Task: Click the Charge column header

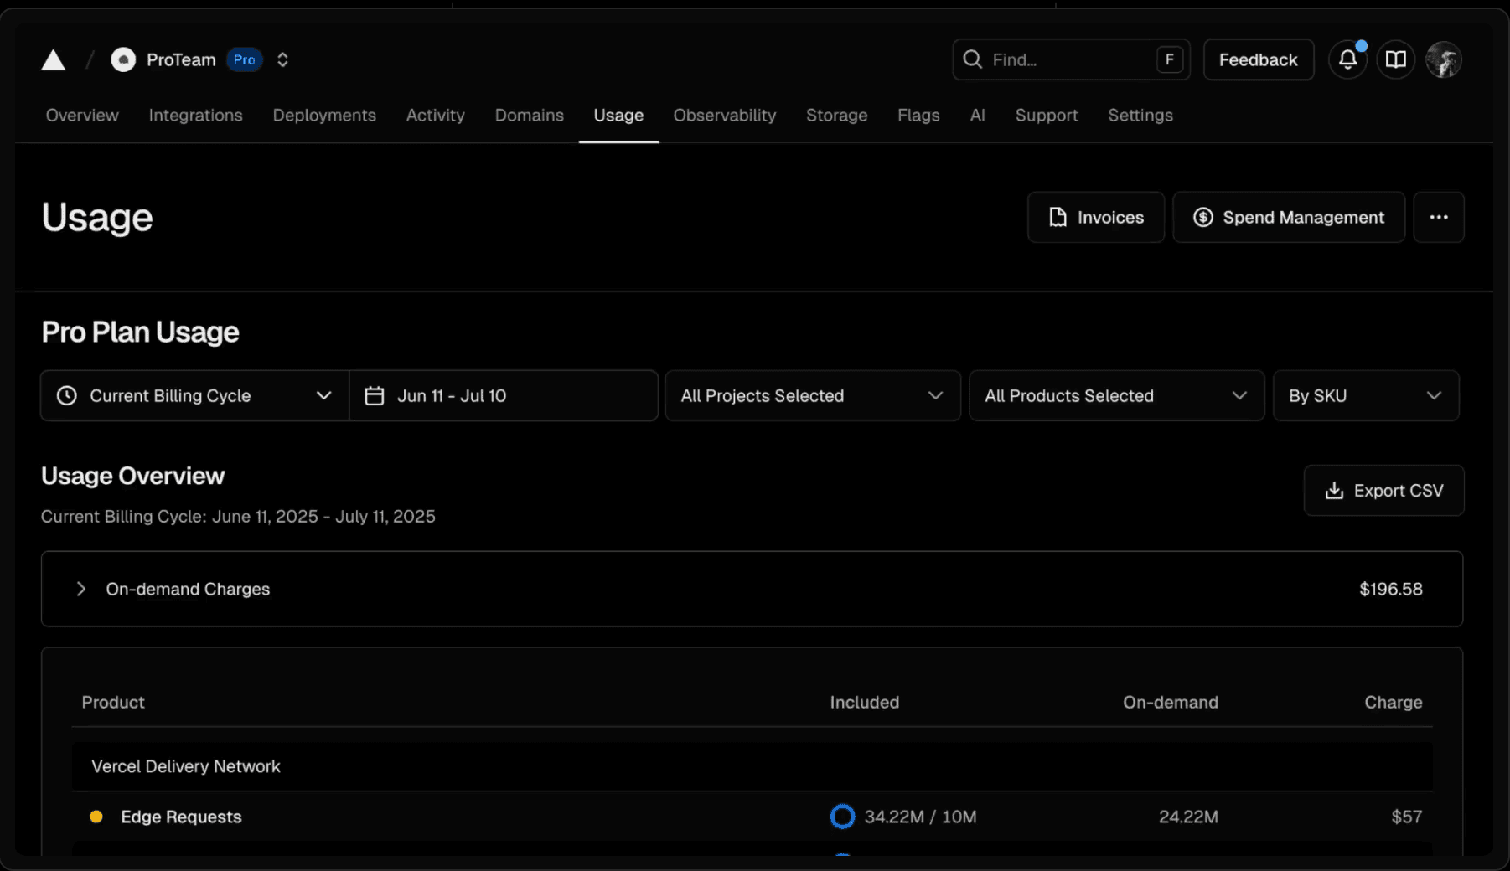Action: 1393,703
